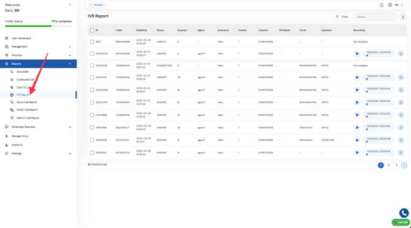Play the recording for the 13:26:25 call
Viewport: 411px width, 228px height.
click(357, 115)
